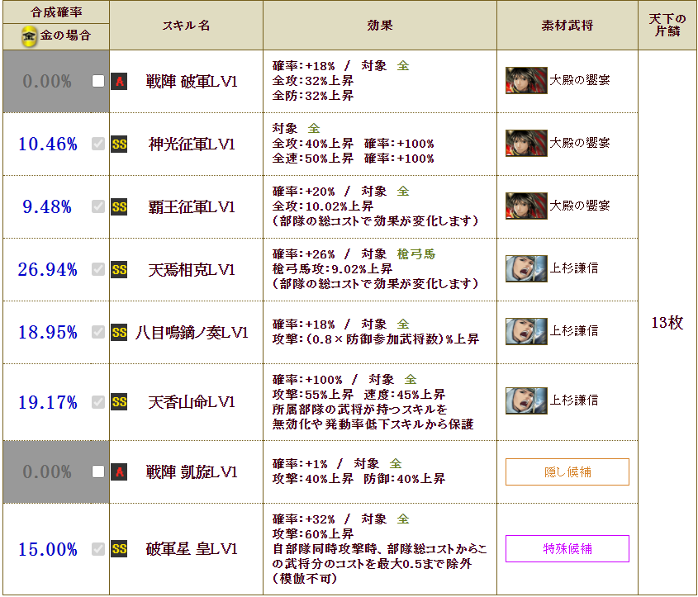Click the 素材武将 column header

[x=567, y=26]
